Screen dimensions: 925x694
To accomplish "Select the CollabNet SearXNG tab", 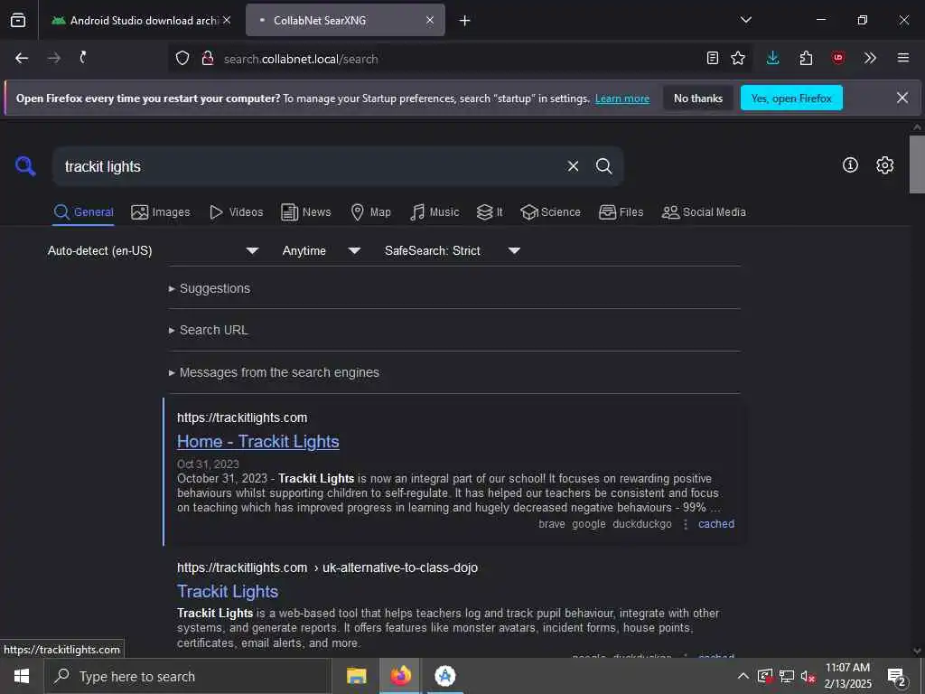I will coord(345,20).
